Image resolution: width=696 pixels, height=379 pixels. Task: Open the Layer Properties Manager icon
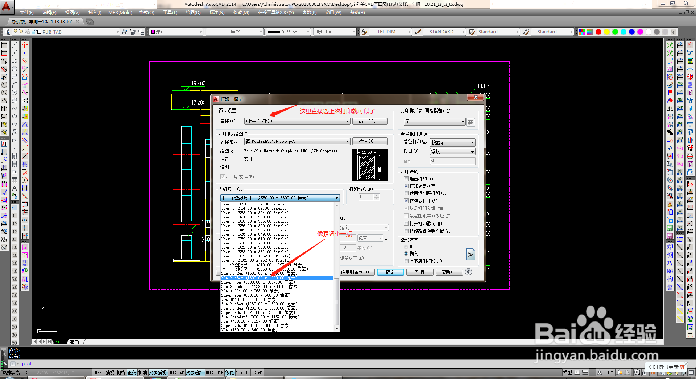coord(7,32)
